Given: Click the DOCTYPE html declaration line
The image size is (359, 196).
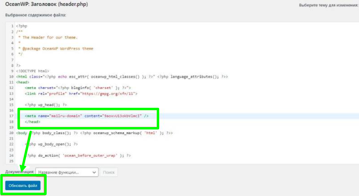Looking at the screenshot, I should (x=32, y=71).
